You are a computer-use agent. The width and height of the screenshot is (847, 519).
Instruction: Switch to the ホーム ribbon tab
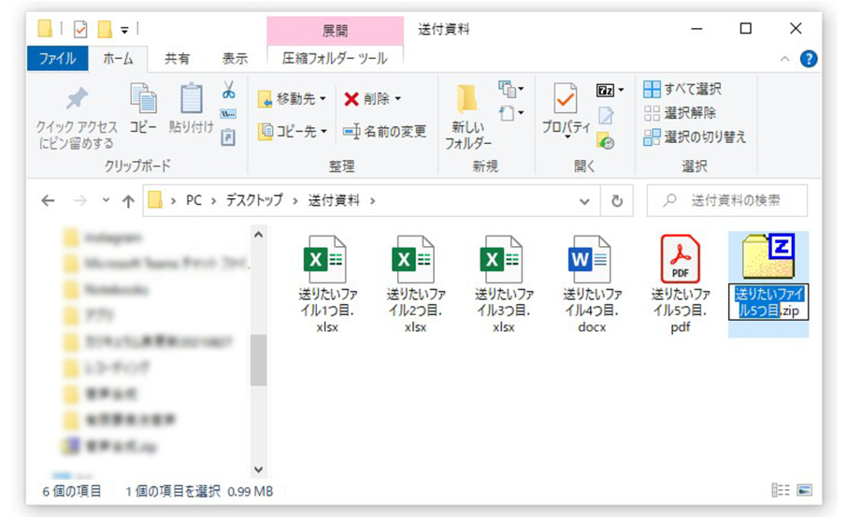[118, 58]
